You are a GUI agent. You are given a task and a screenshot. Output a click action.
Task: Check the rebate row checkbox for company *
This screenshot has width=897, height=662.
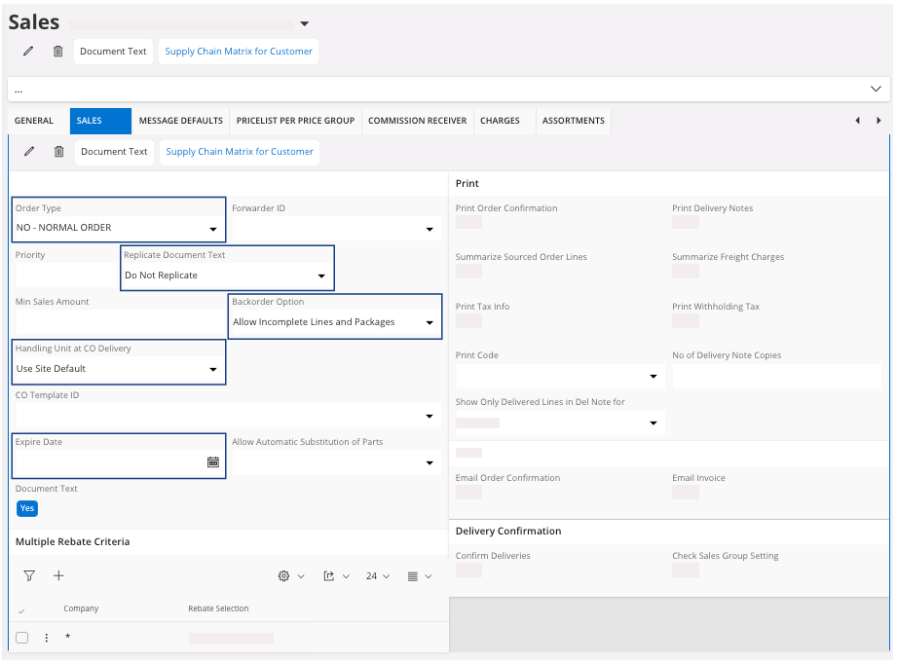[x=22, y=638]
